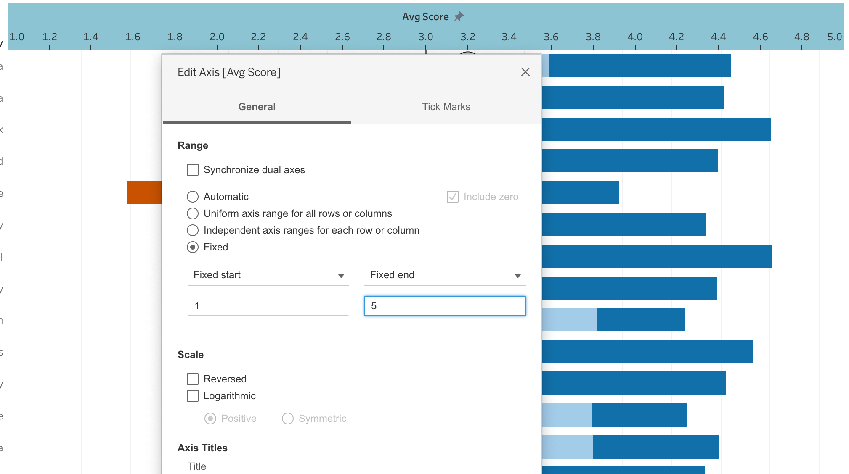The width and height of the screenshot is (849, 474).
Task: Choose Uniform axis range for all rows
Action: pyautogui.click(x=193, y=213)
